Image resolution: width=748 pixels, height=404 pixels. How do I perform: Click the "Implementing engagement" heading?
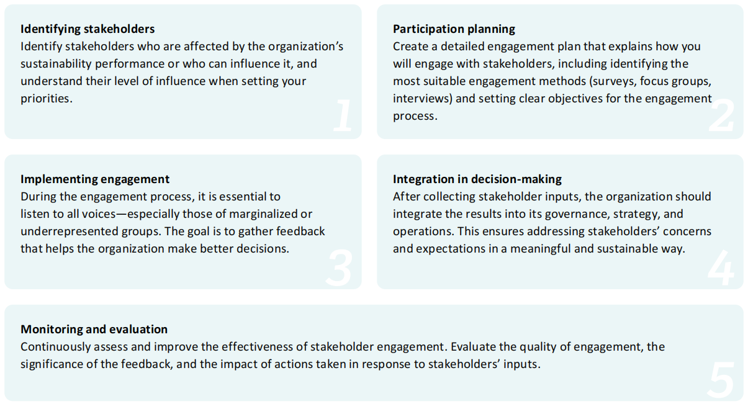tap(95, 179)
